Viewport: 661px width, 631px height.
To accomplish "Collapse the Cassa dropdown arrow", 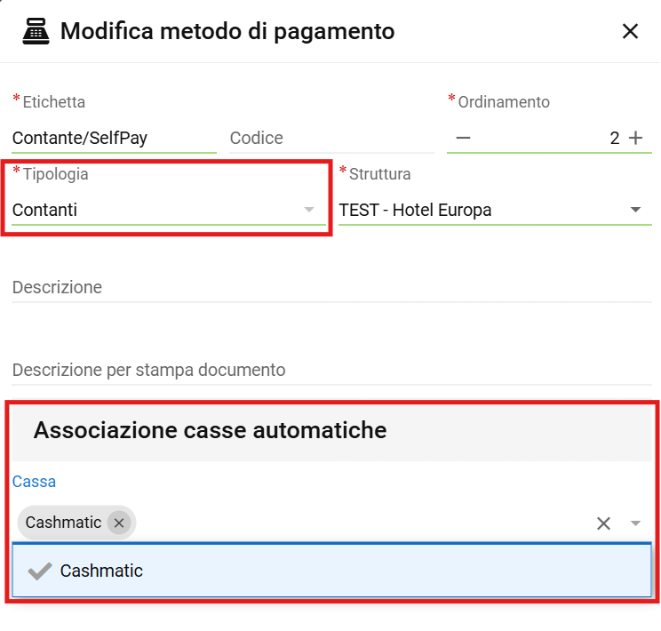I will [x=635, y=523].
